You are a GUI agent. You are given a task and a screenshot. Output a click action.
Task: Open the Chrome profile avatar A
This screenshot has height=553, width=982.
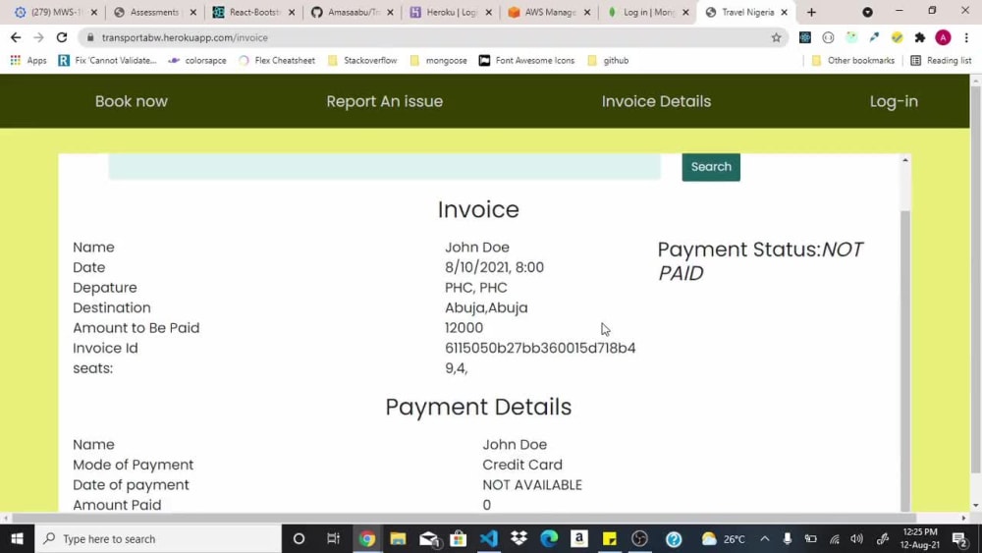pyautogui.click(x=943, y=37)
